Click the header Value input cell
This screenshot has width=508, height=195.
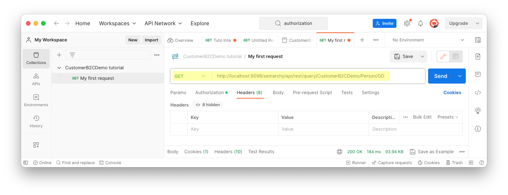[x=323, y=129]
